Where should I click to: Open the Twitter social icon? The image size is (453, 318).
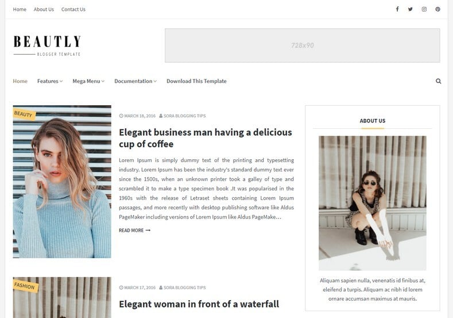tap(411, 9)
